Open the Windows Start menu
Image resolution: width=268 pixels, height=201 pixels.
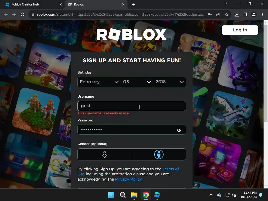(111, 195)
